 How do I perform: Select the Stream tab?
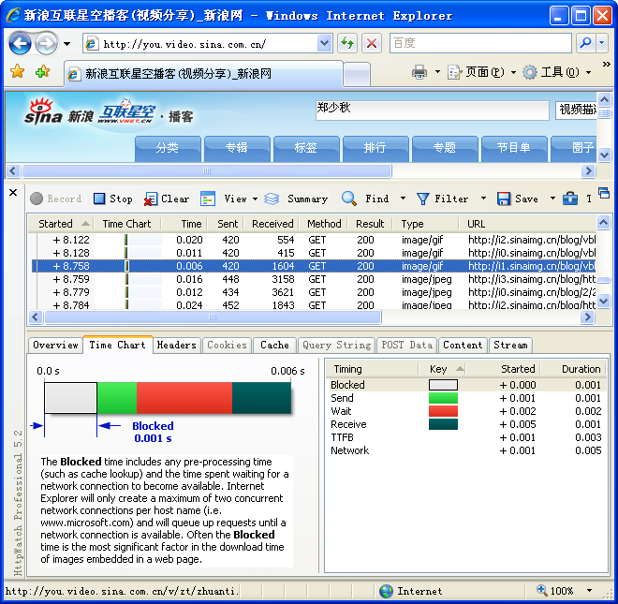(510, 345)
